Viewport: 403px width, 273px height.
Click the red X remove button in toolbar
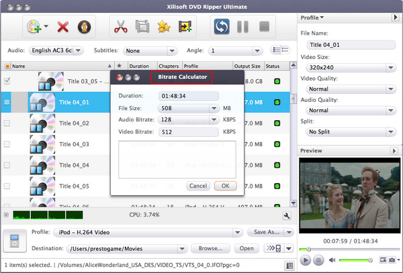pos(64,28)
